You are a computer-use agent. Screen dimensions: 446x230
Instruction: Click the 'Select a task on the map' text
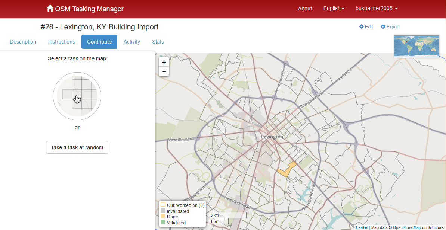pos(77,59)
